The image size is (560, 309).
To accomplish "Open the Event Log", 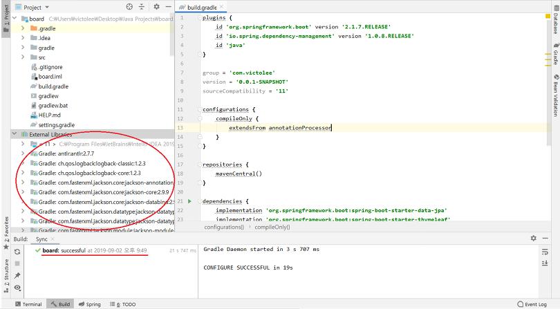I will point(532,304).
